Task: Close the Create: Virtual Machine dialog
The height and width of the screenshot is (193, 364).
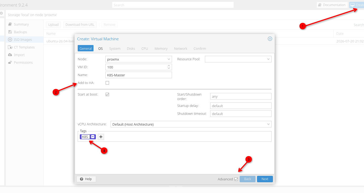Action: coord(270,39)
